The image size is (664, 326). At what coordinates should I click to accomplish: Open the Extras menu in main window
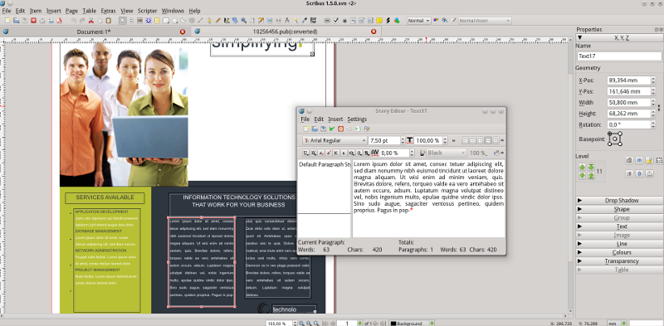tap(109, 11)
